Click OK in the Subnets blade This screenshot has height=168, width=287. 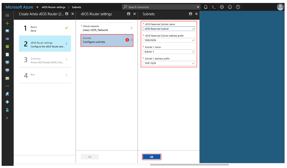coord(152,157)
